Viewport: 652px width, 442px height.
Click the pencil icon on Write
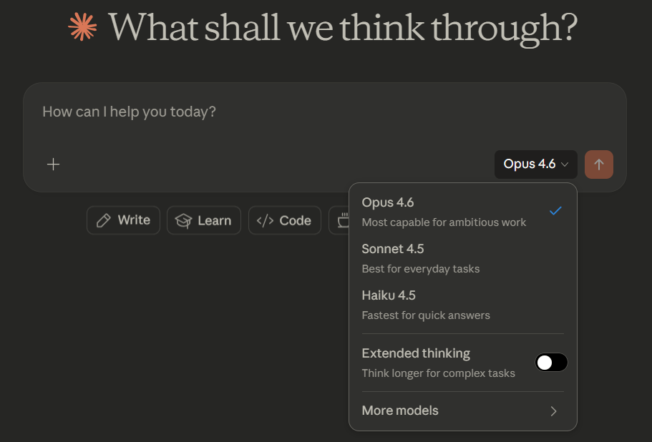point(104,220)
